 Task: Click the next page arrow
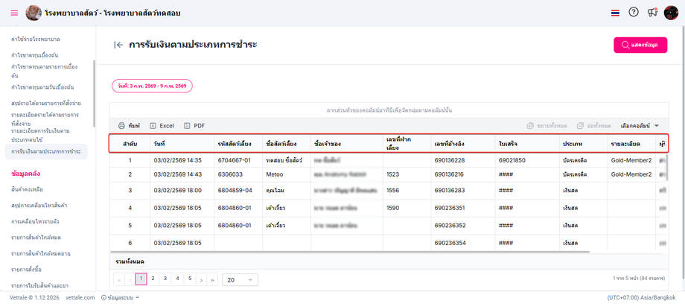pyautogui.click(x=201, y=279)
